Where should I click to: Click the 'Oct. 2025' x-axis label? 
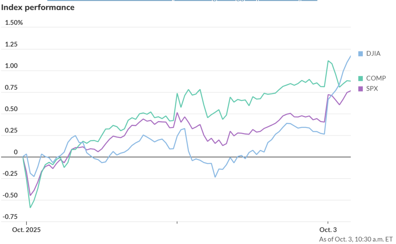[x=25, y=229]
